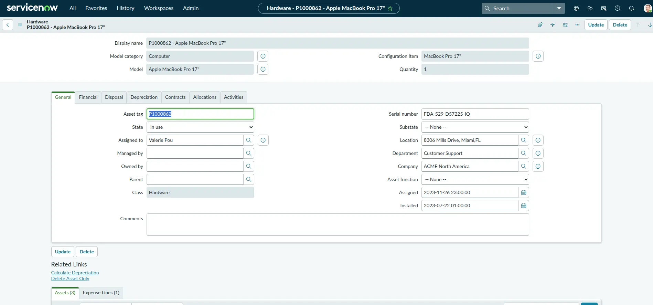Image resolution: width=653 pixels, height=305 pixels.
Task: Click the Asset tag field
Action: [200, 114]
